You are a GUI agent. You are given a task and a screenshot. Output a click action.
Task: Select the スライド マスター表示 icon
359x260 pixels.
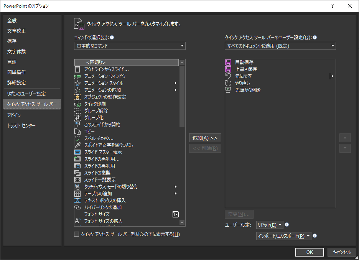click(77, 152)
